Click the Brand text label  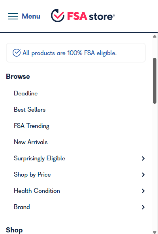click(x=22, y=207)
